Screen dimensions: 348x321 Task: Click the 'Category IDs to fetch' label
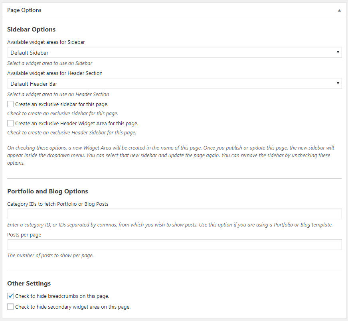(58, 204)
